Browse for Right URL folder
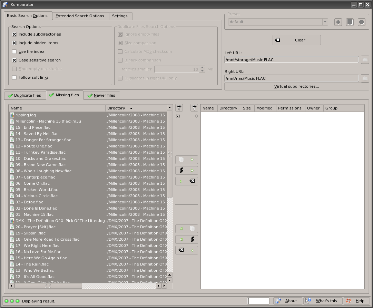 pos(365,78)
